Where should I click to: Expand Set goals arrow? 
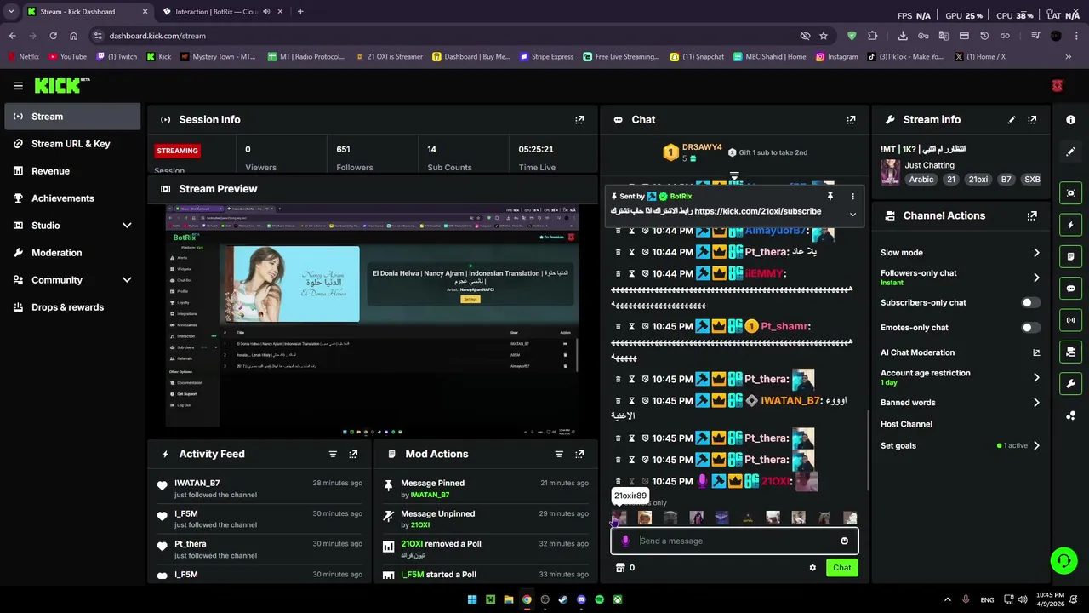(x=1036, y=445)
